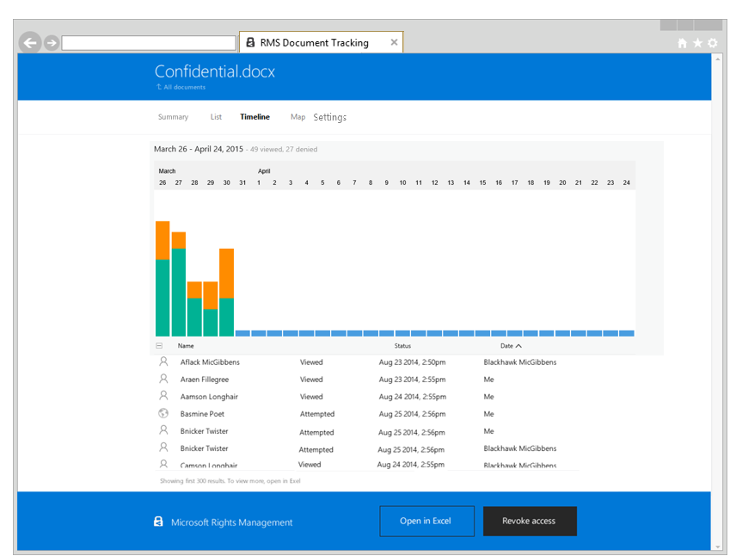
Task: Click Viewed status for Araen Fillegree
Action: tap(311, 380)
